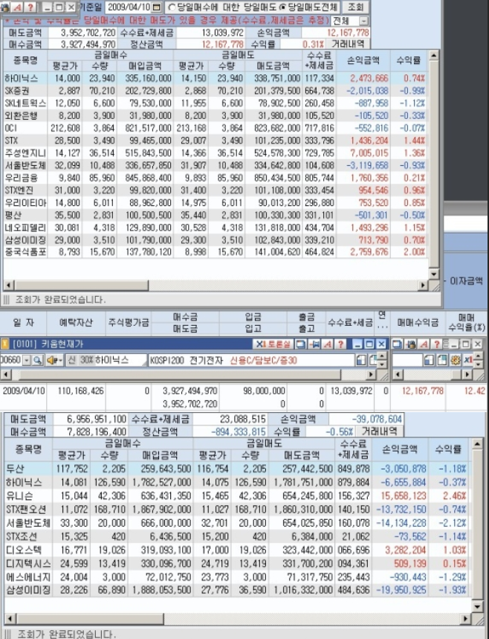Click stock code input field in 키움현재가
The width and height of the screenshot is (489, 639).
point(11,360)
